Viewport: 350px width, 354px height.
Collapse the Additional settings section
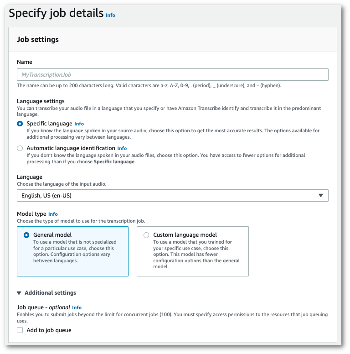[x=19, y=293]
